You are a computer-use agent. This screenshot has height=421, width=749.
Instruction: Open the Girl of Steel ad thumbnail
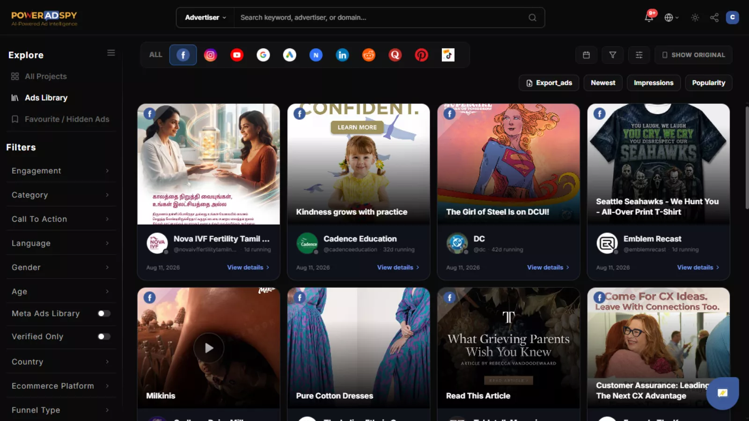(x=508, y=164)
